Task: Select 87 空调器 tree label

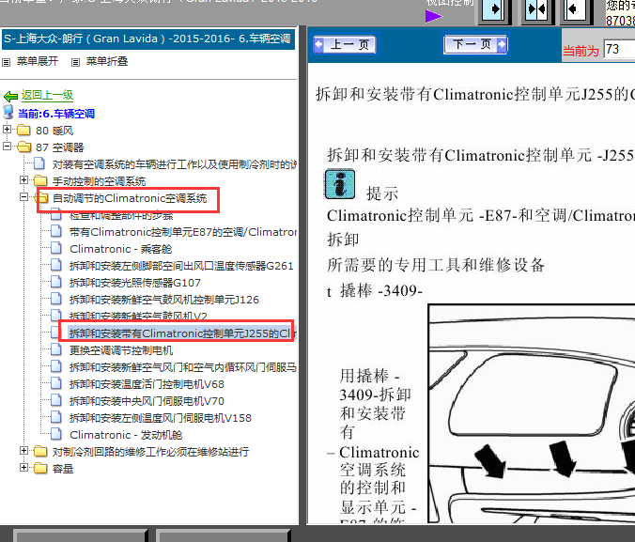Action: pos(59,147)
